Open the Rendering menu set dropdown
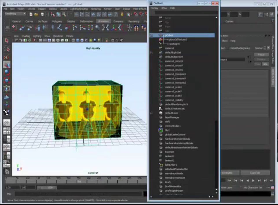 tap(15, 14)
